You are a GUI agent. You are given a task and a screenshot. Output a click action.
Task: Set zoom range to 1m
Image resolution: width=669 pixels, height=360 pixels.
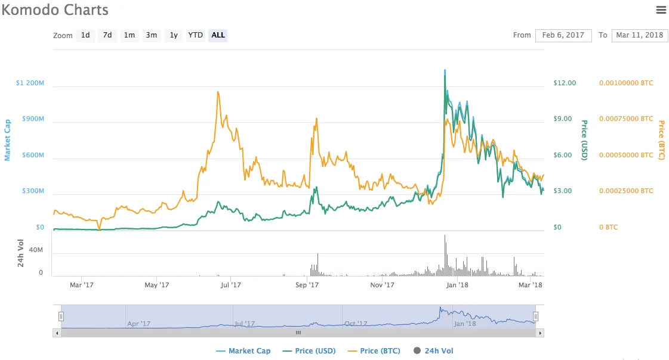click(x=130, y=35)
